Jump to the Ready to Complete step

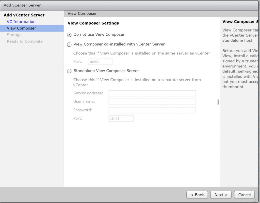(25, 41)
